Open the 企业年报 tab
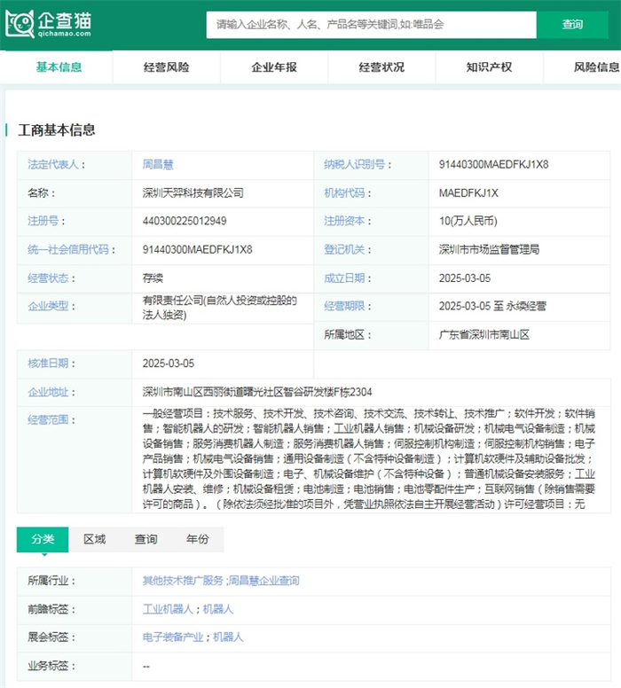 (274, 67)
